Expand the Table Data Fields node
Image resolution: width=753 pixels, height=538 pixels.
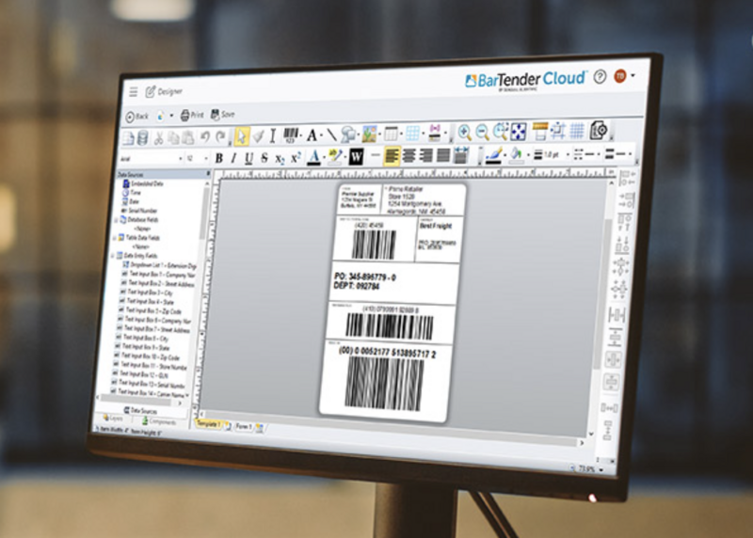(114, 238)
